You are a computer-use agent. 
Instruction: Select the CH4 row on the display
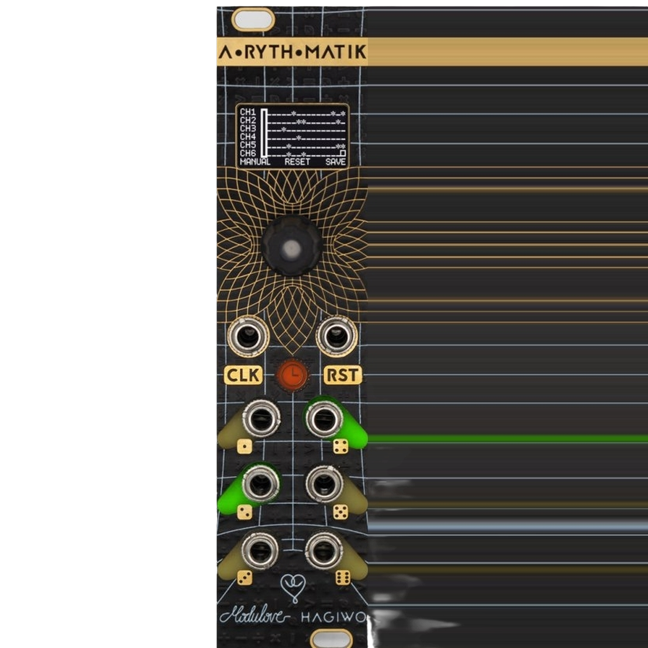pyautogui.click(x=292, y=137)
